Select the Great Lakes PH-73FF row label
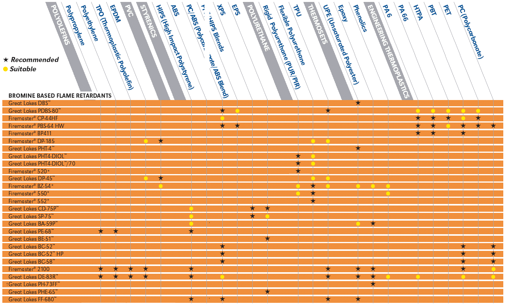The height and width of the screenshot is (304, 506). [x=35, y=284]
